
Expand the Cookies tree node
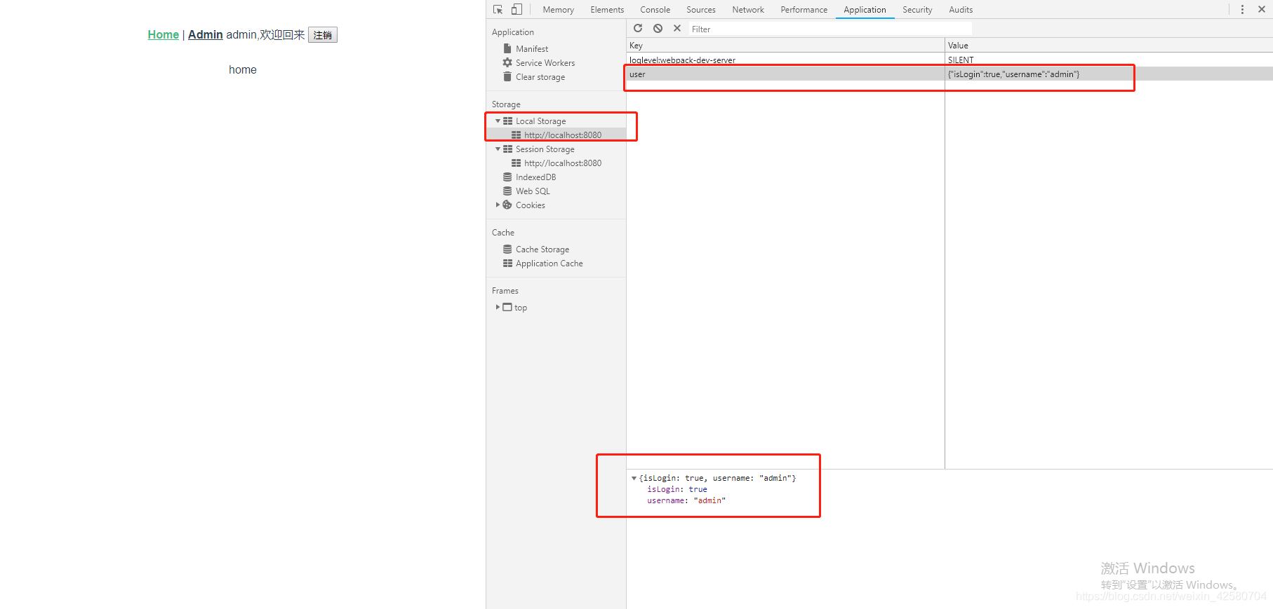498,205
